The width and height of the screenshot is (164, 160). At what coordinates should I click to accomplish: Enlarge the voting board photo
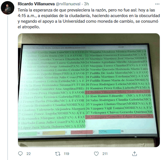pos(89,90)
